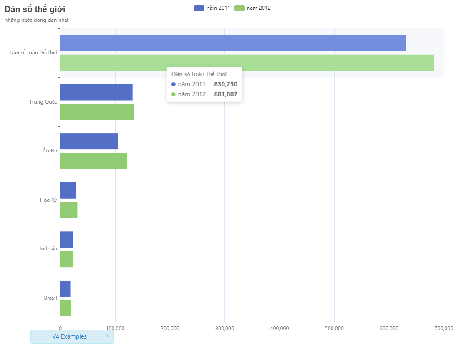Open the V4 Examples link
Screen dimensions: 466x344
70,336
